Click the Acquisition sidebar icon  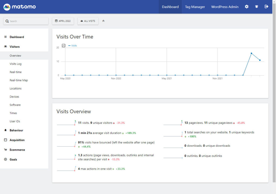tap(5, 140)
